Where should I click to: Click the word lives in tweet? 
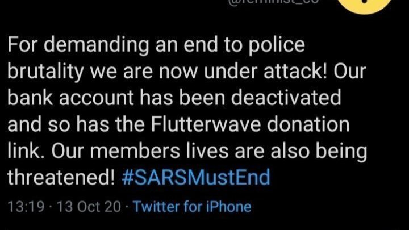[207, 150]
